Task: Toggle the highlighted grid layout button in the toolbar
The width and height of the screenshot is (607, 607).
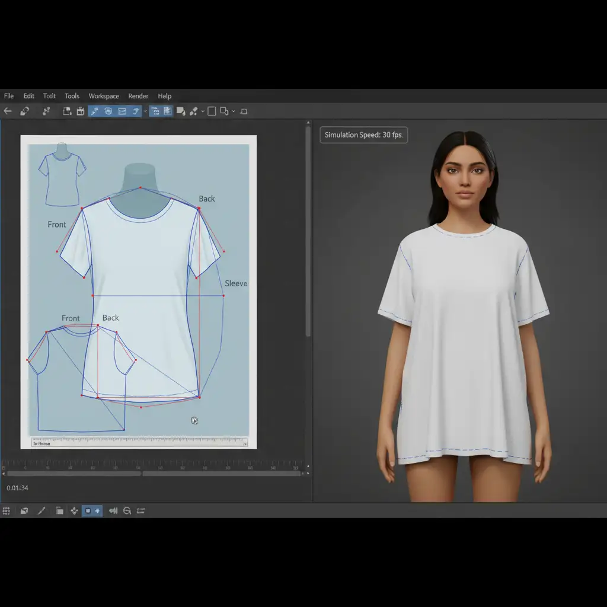Action: pyautogui.click(x=167, y=111)
